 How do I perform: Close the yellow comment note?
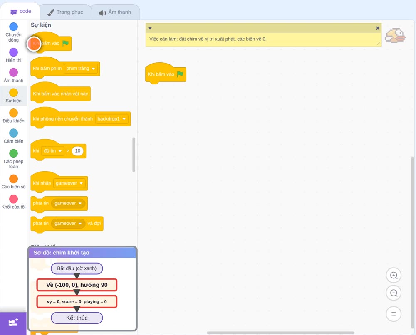coord(378,28)
